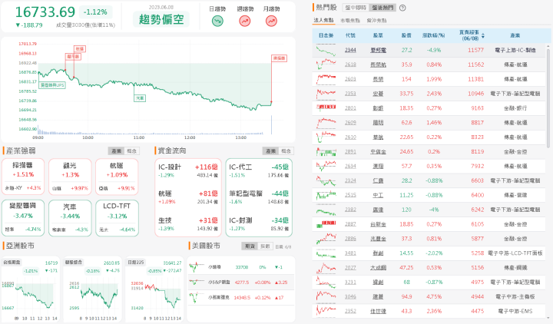Open stock code link 2344
Viewport: 553px width, 324px height.
click(x=350, y=50)
